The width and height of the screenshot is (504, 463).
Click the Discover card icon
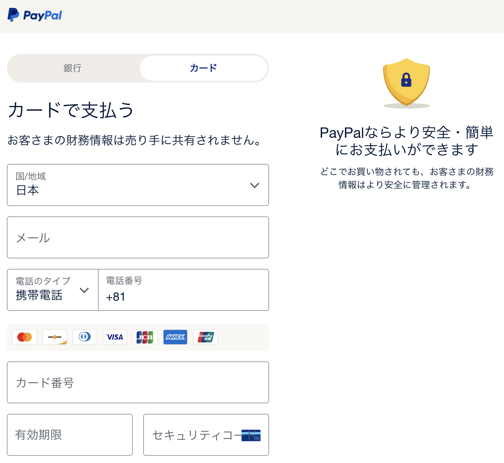[x=55, y=337]
